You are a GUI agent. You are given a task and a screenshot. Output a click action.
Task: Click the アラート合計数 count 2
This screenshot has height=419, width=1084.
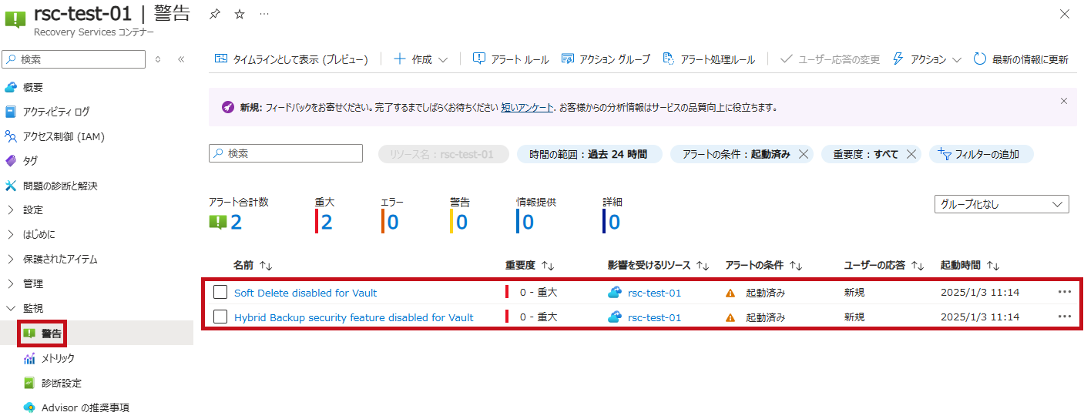coord(237,223)
